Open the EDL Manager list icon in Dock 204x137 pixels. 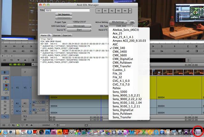coord(198,132)
